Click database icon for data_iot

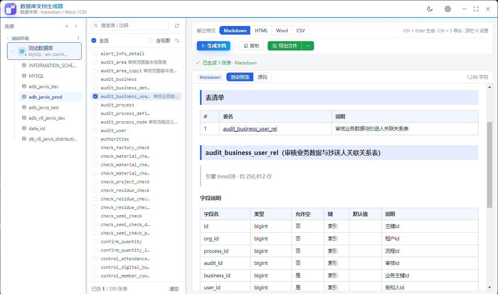[24, 129]
